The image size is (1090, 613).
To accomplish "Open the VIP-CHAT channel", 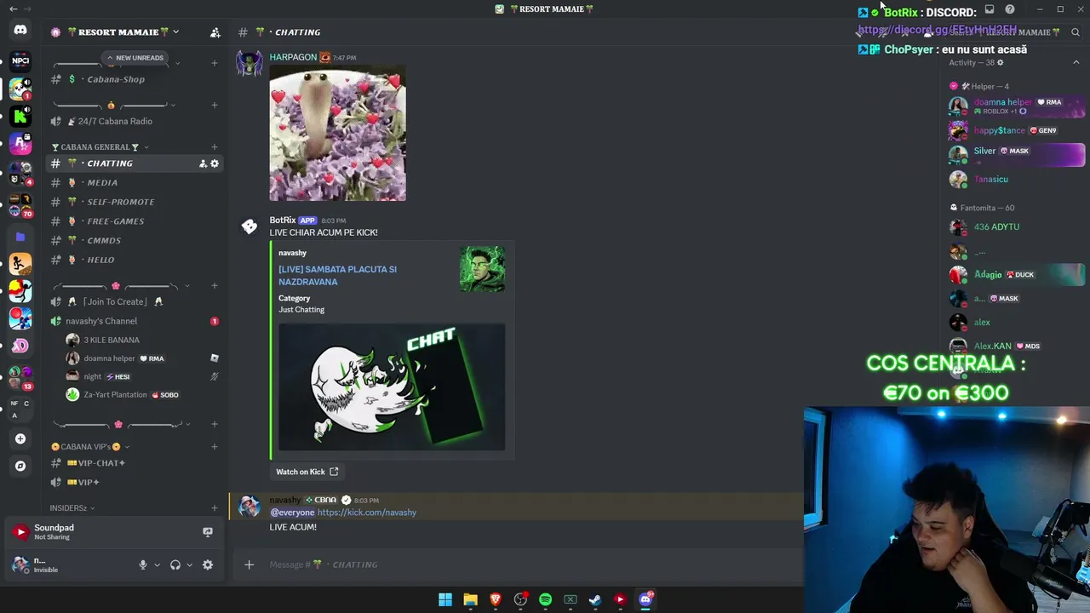I will point(135,463).
